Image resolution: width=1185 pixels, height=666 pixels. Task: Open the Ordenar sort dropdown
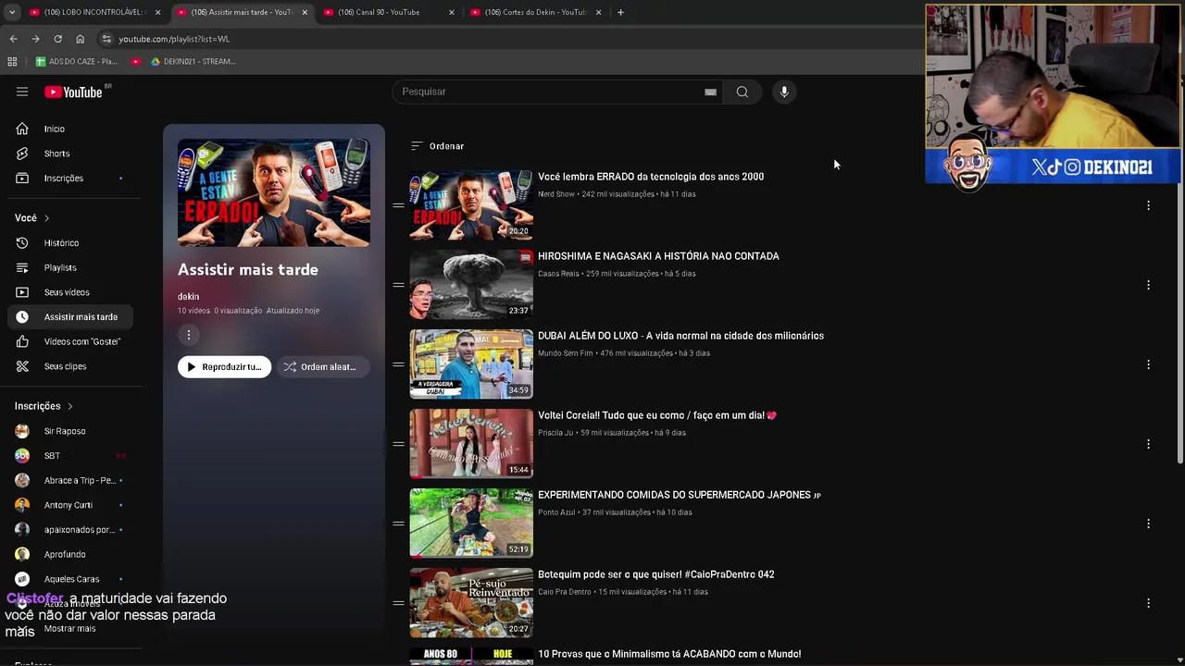click(437, 146)
